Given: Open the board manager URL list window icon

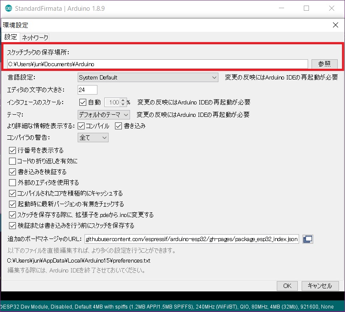Looking at the screenshot, I should click(308, 239).
